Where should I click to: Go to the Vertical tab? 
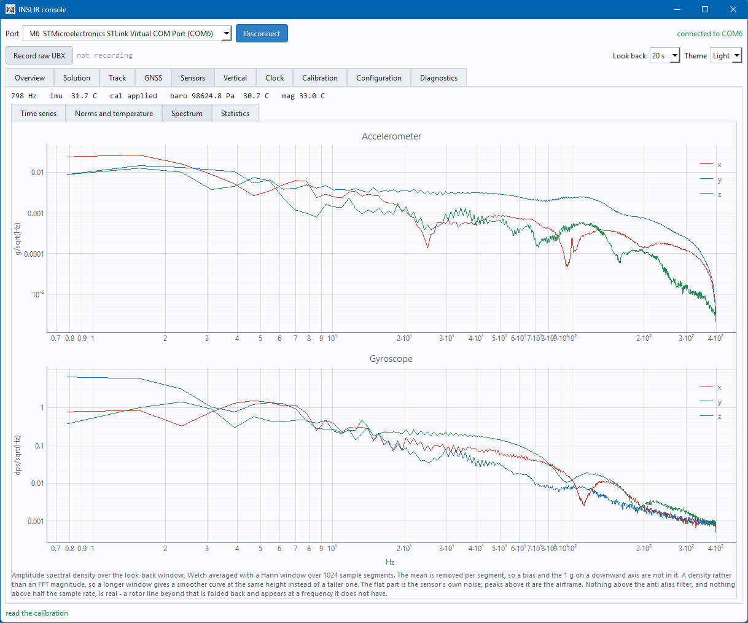pos(235,78)
